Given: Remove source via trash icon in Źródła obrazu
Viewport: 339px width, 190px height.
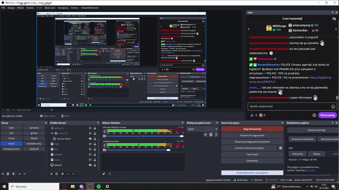Looking at the screenshot, I should [57, 174].
